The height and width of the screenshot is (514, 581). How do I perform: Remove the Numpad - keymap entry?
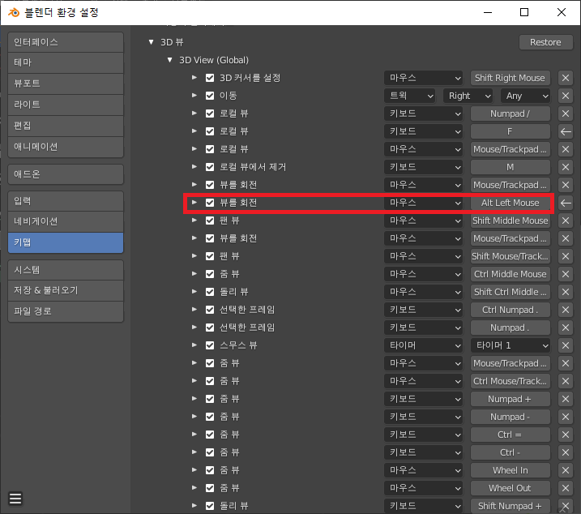point(566,417)
